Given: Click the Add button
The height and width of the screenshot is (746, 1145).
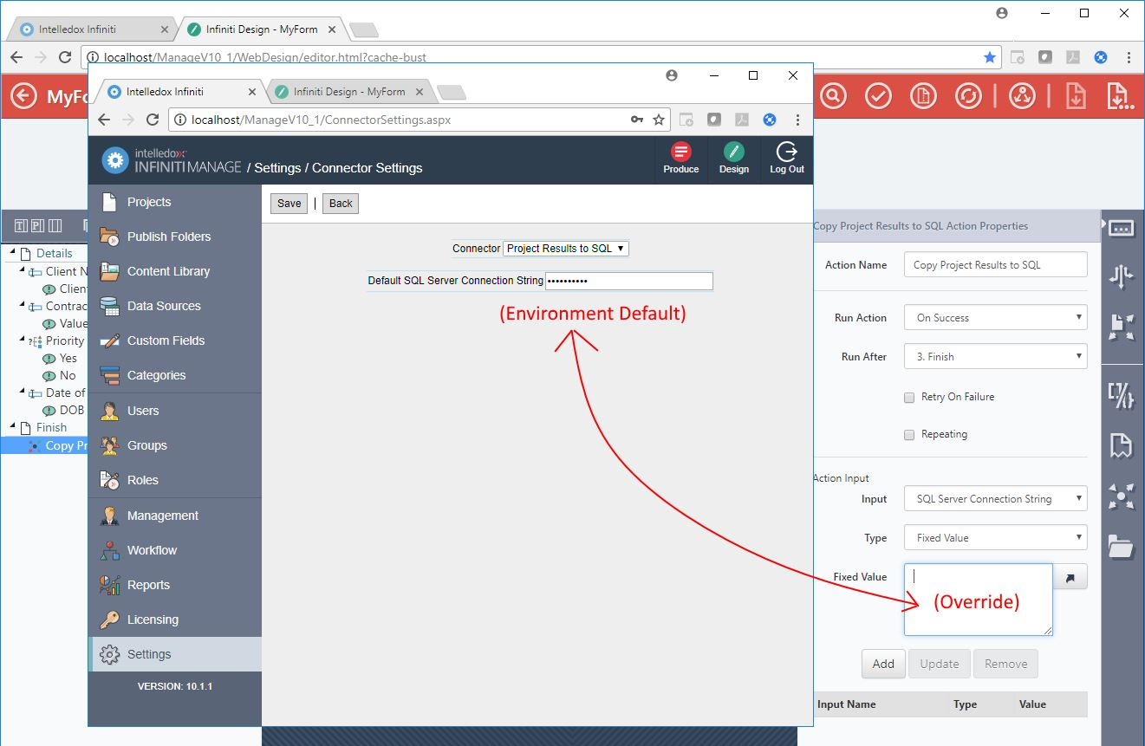Looking at the screenshot, I should tap(883, 664).
